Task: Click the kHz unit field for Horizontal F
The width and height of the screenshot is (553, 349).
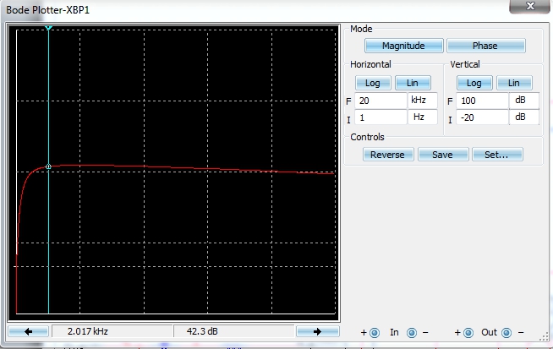Action: coord(423,101)
